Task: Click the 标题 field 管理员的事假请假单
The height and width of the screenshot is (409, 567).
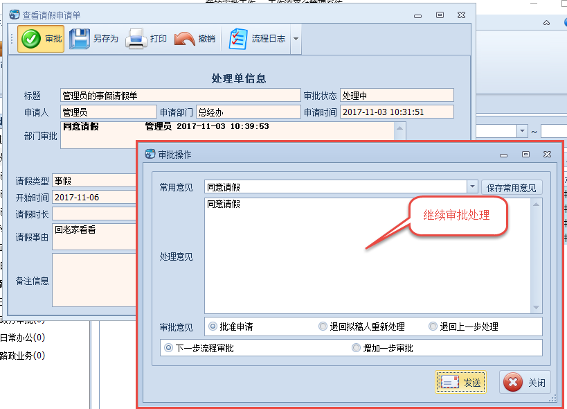Action: click(181, 96)
